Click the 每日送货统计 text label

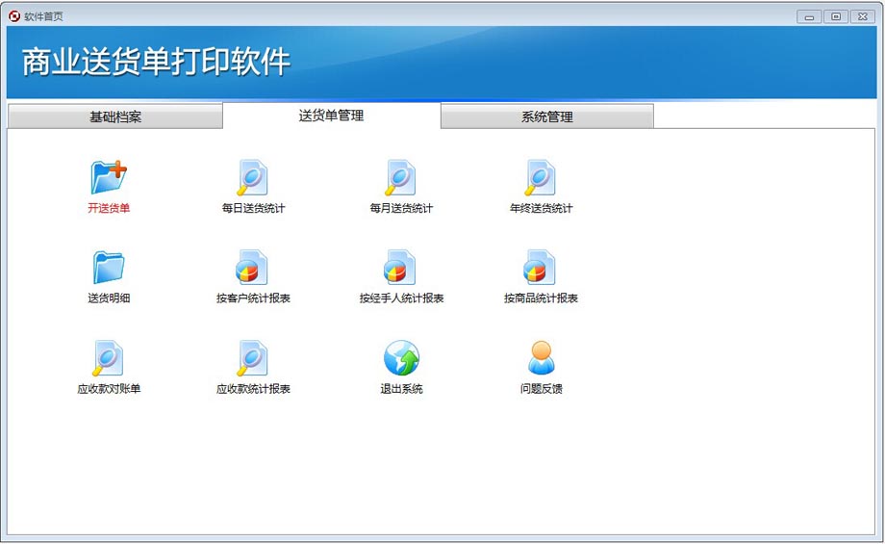click(x=253, y=208)
